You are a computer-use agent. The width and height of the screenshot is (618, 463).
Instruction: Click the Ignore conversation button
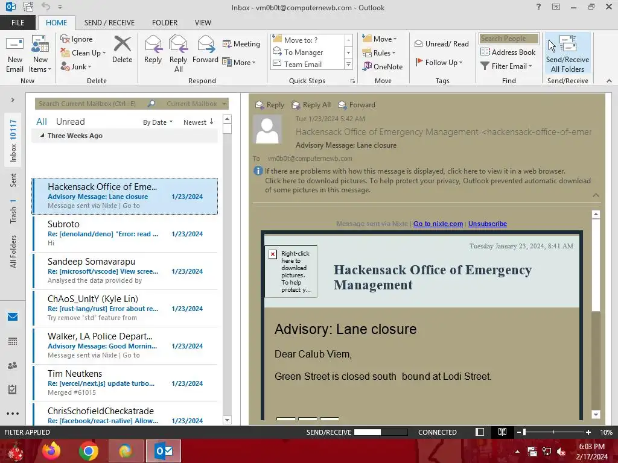(x=77, y=39)
